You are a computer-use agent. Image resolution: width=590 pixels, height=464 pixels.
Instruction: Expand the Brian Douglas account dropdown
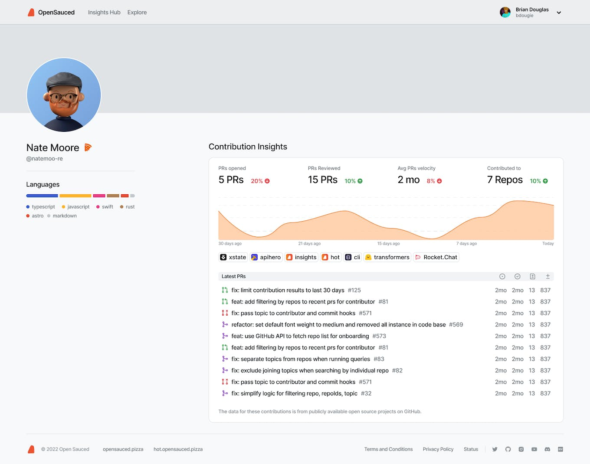pyautogui.click(x=559, y=12)
